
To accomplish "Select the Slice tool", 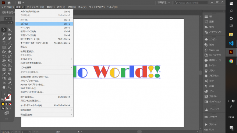I will pyautogui.click(x=10, y=83).
